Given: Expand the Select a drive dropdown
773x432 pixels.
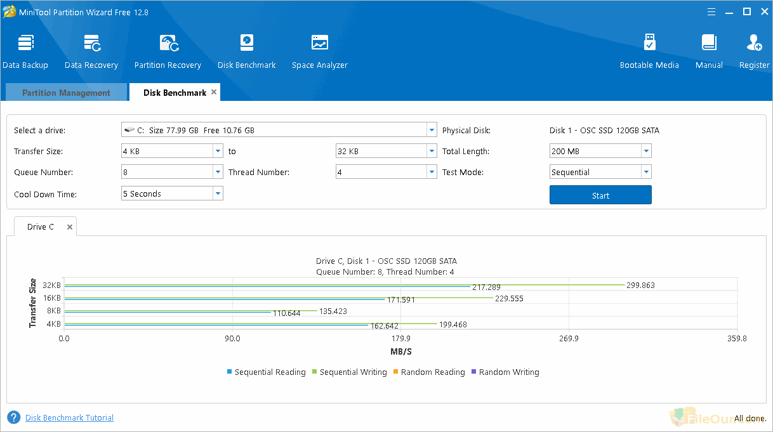Looking at the screenshot, I should pos(432,130).
